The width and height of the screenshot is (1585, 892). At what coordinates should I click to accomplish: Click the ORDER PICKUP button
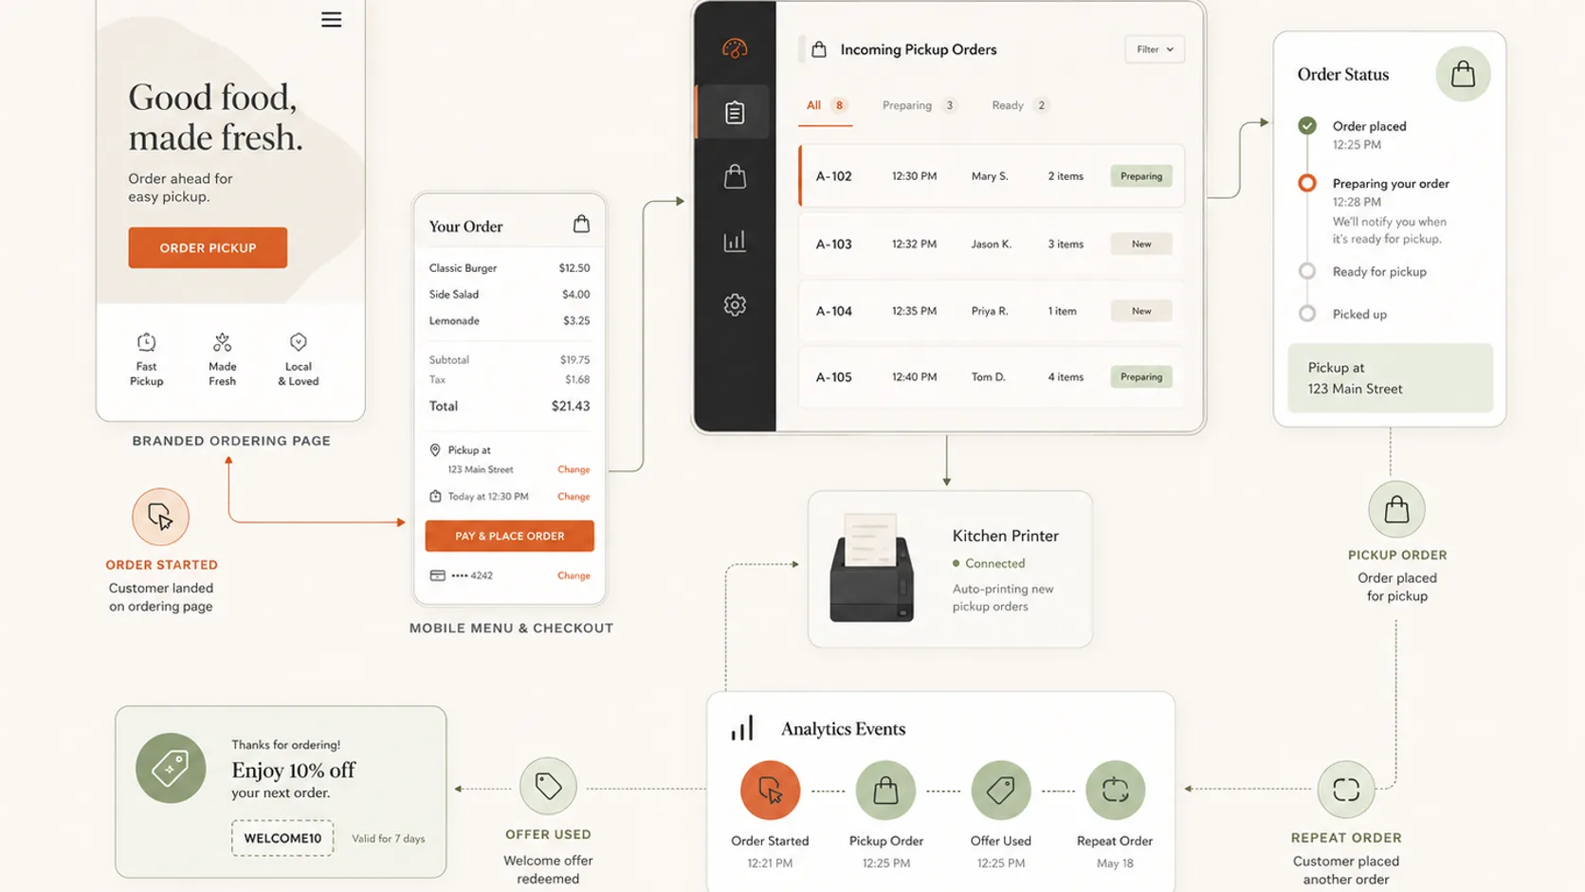[208, 247]
